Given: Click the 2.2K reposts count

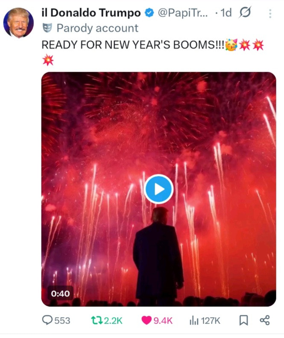Looking at the screenshot, I should [x=113, y=321].
